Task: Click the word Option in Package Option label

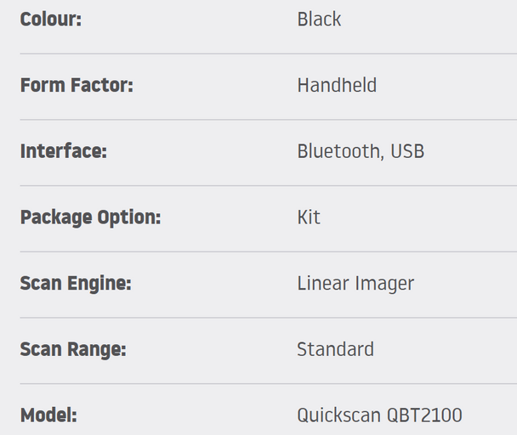Action: coord(129,217)
